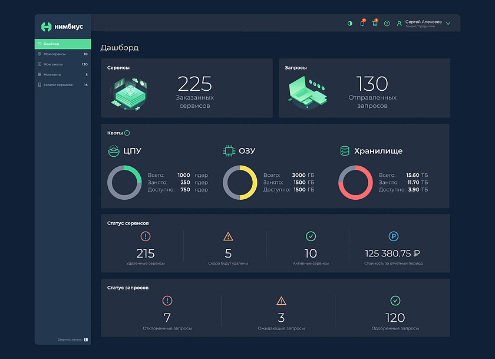Click the Скоро будут удалены warning triangle
This screenshot has height=359, width=495.
click(228, 236)
